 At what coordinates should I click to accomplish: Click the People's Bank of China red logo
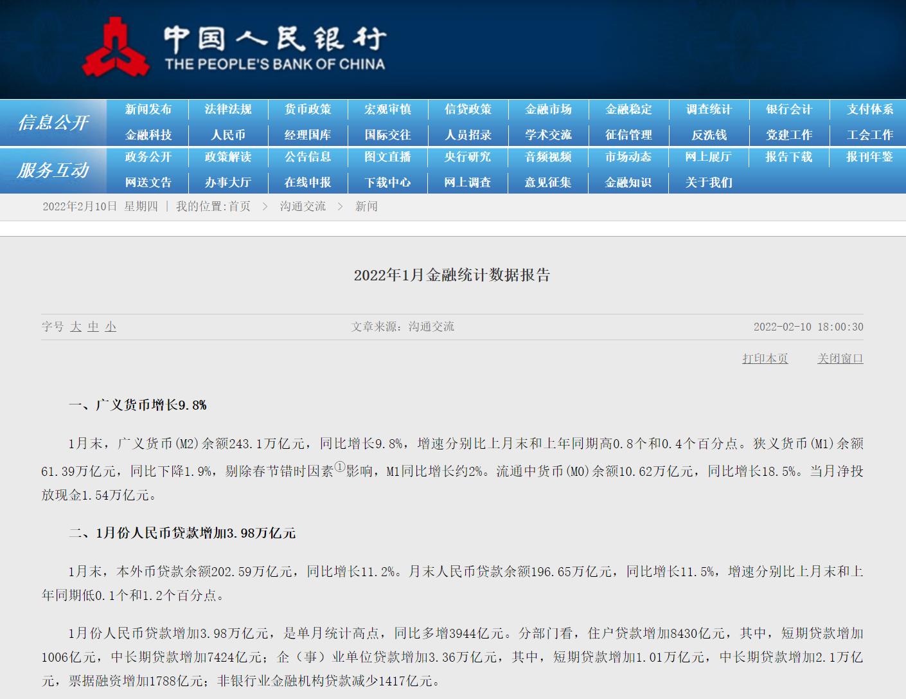(x=115, y=48)
